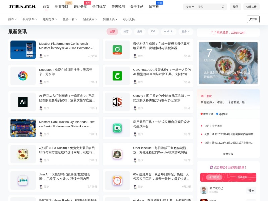The width and height of the screenshot is (268, 201).
Task: Click author avatar on the Jina AI card
Action: 41,187
